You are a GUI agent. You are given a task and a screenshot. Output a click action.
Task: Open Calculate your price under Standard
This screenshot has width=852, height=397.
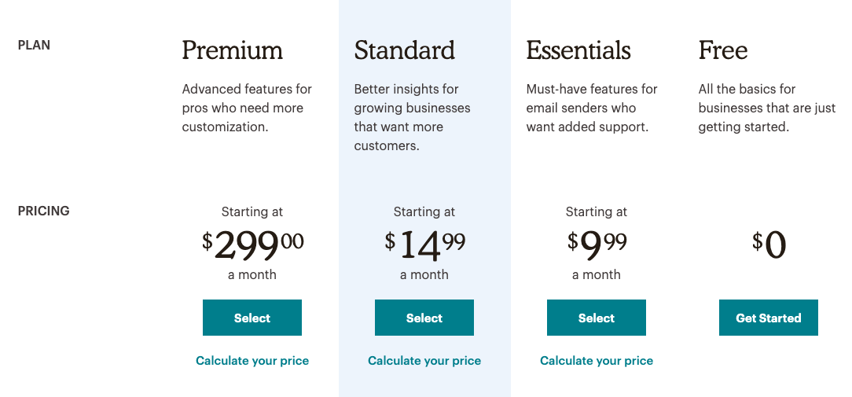coord(424,361)
